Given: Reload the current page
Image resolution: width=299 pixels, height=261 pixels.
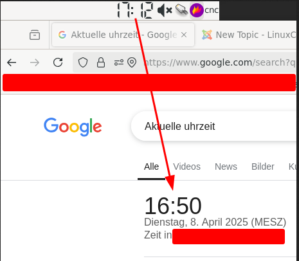Looking at the screenshot, I should pos(58,62).
